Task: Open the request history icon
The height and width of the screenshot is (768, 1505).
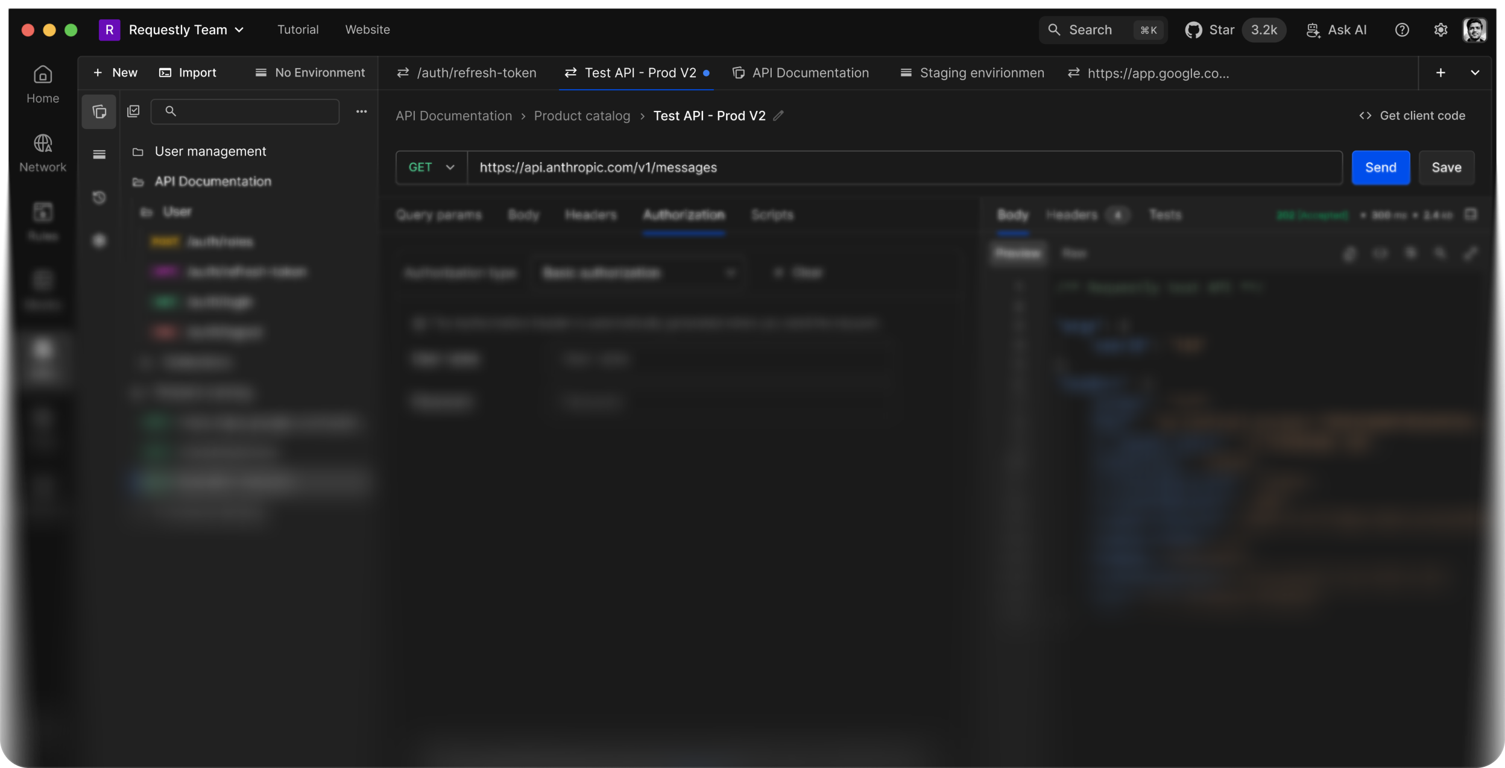Action: 99,197
